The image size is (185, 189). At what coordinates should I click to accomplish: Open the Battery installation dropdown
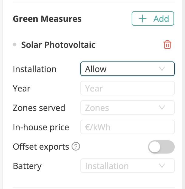[127, 166]
